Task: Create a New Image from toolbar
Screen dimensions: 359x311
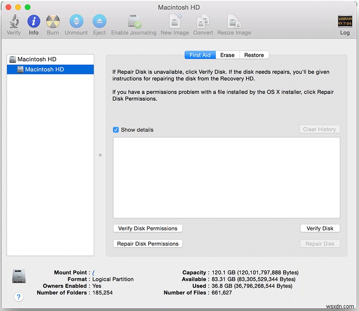Action: (175, 21)
